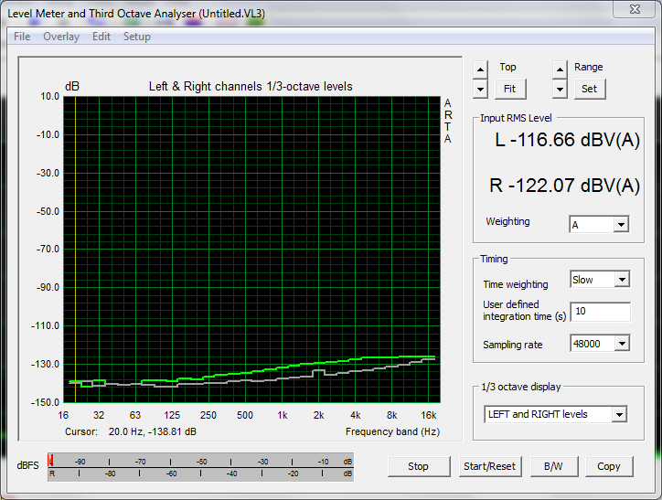The image size is (662, 500).
Task: Open the Edit menu
Action: pyautogui.click(x=101, y=37)
